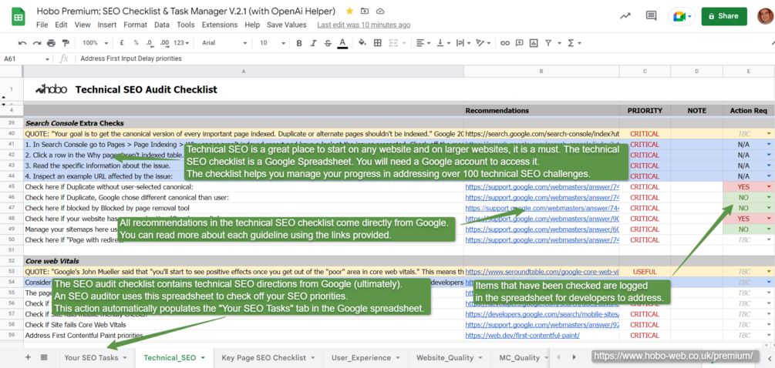Open the Format menu
Screen dimensions: 775x368
pos(136,25)
